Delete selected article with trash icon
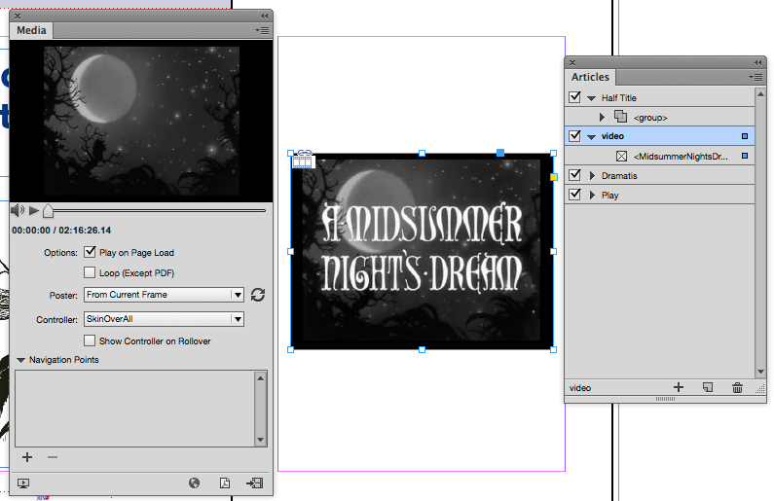 tap(737, 387)
